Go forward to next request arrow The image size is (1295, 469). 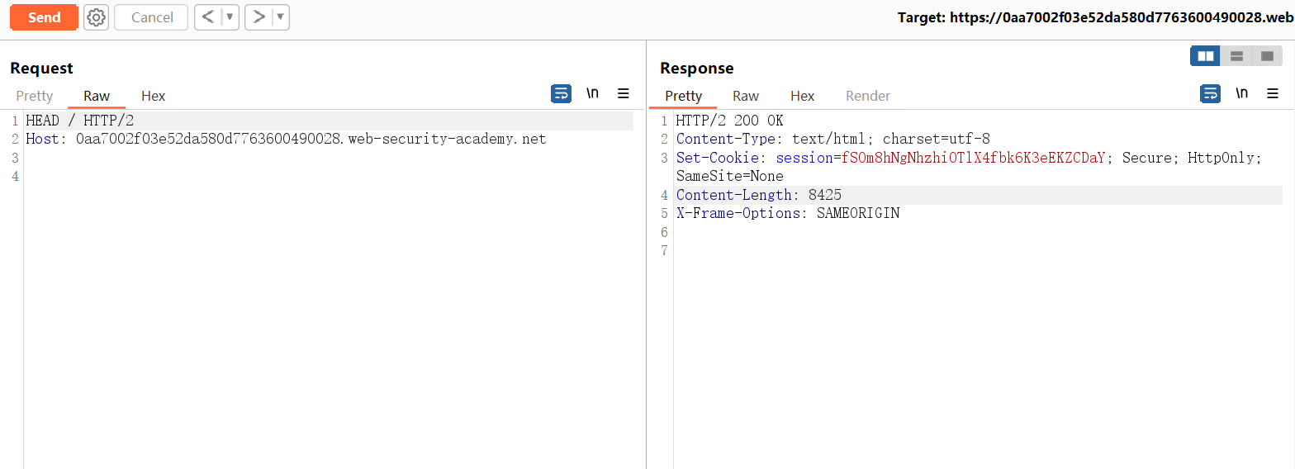point(259,17)
